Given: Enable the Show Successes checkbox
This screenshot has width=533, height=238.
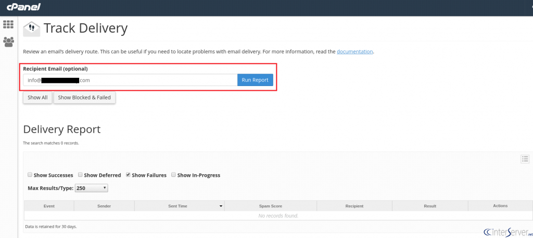Looking at the screenshot, I should (30, 175).
